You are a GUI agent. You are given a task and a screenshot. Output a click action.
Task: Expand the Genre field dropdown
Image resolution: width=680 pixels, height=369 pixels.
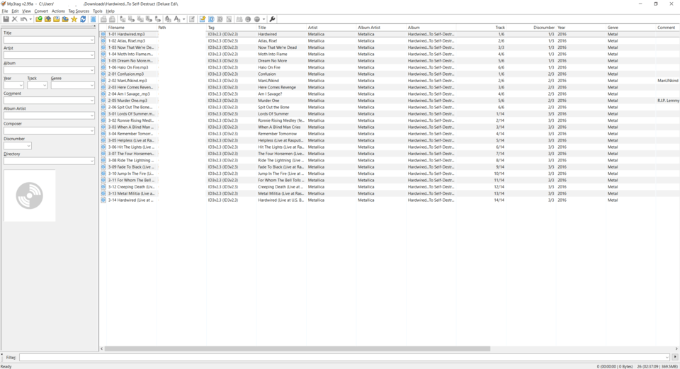coord(92,86)
